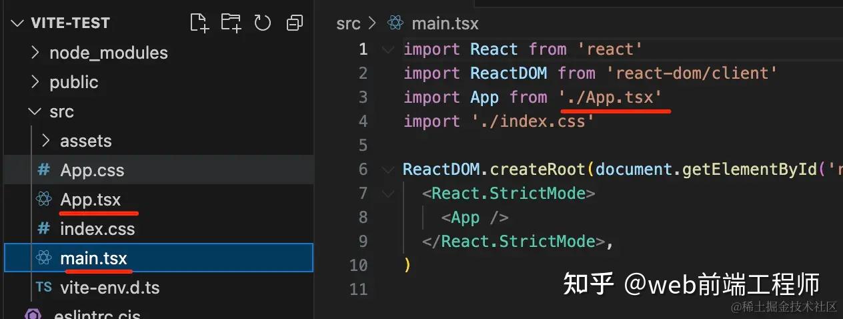This screenshot has height=319, width=843.
Task: Collapse the VITE-TEST project root
Action: 17,23
